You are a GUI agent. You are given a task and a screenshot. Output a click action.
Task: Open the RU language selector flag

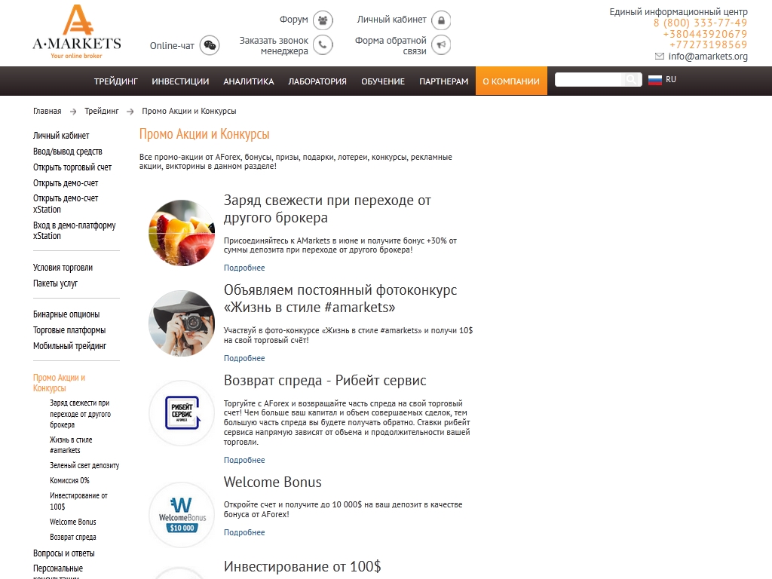655,80
